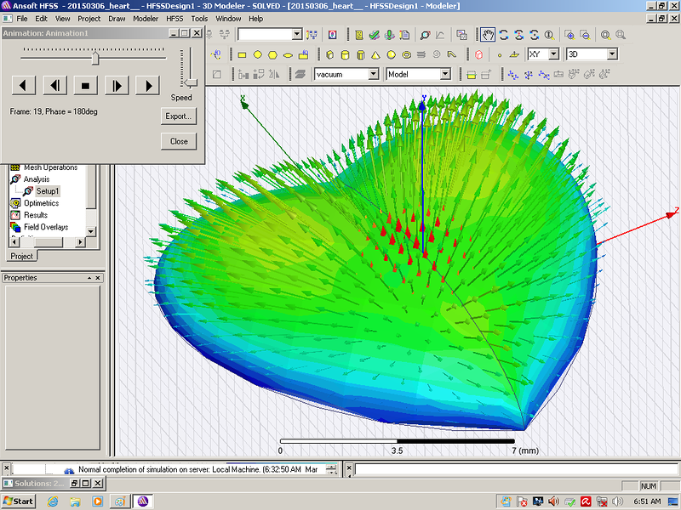Open the vacuum material dropdown
Viewport: 681px width, 510px height.
pos(373,74)
